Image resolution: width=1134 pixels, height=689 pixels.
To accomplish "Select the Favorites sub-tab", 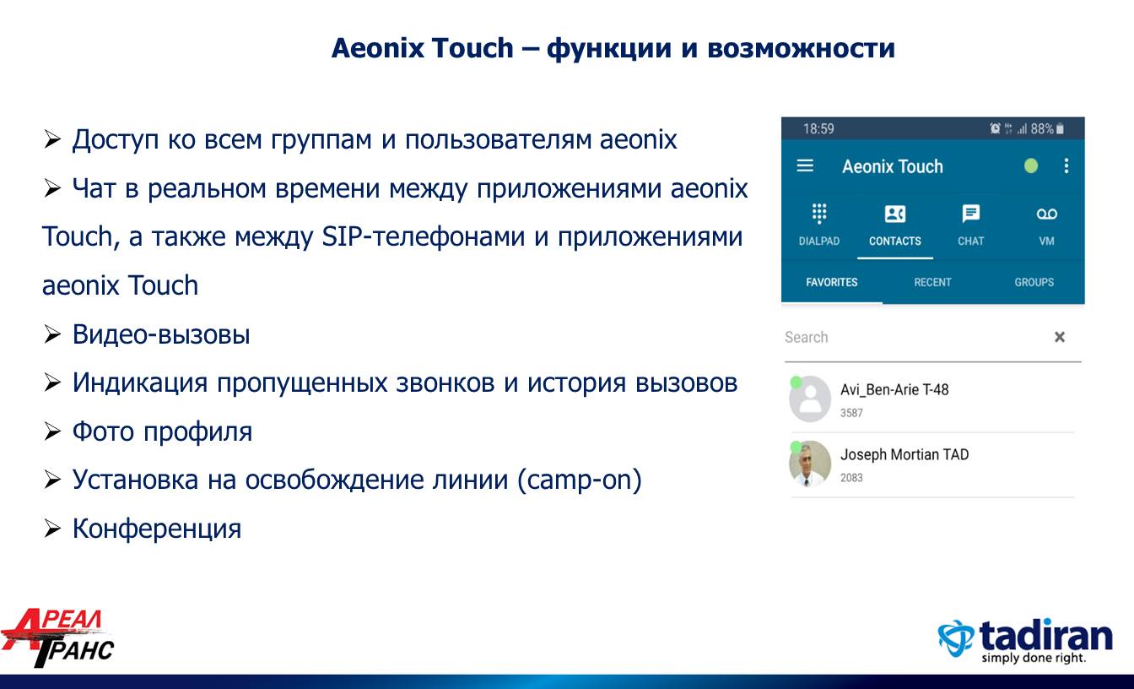I will (x=832, y=282).
